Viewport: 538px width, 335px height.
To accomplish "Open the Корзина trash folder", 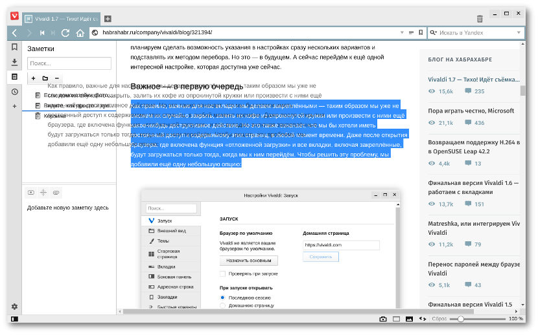I will [x=51, y=116].
